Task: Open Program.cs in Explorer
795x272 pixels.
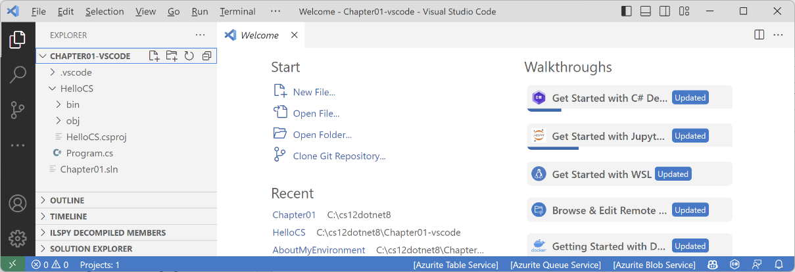Action: point(89,153)
